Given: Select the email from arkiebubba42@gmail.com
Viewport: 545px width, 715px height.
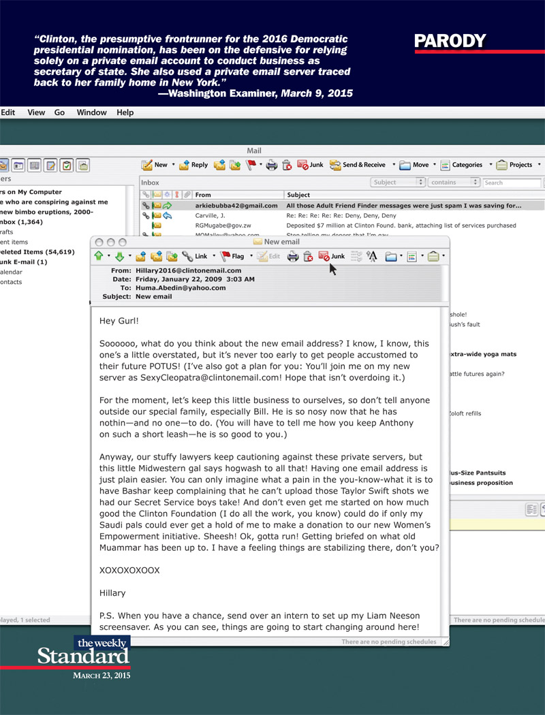Looking at the screenshot, I should click(236, 206).
